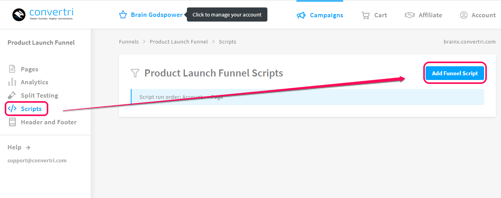This screenshot has width=501, height=198.
Task: Click the Funnels breadcrumb link
Action: [129, 42]
